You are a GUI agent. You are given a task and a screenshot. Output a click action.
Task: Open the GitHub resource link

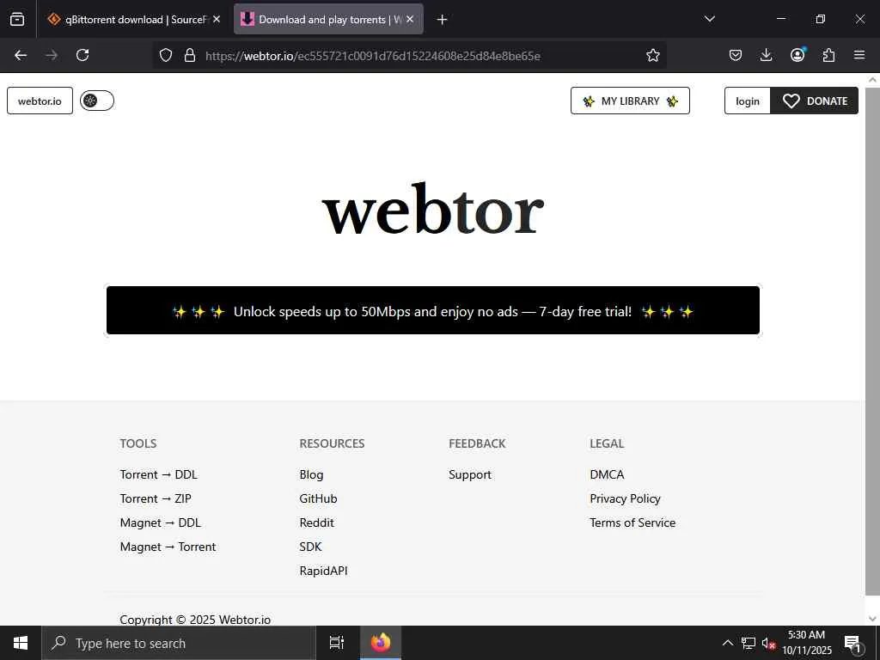(x=318, y=498)
